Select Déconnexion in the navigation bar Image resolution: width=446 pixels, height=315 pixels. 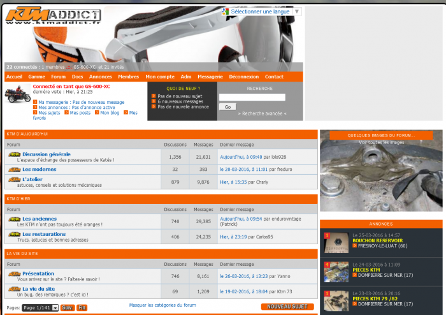coord(243,77)
